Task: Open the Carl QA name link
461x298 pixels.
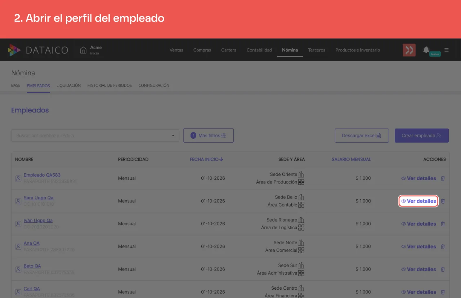Action: 32,289
